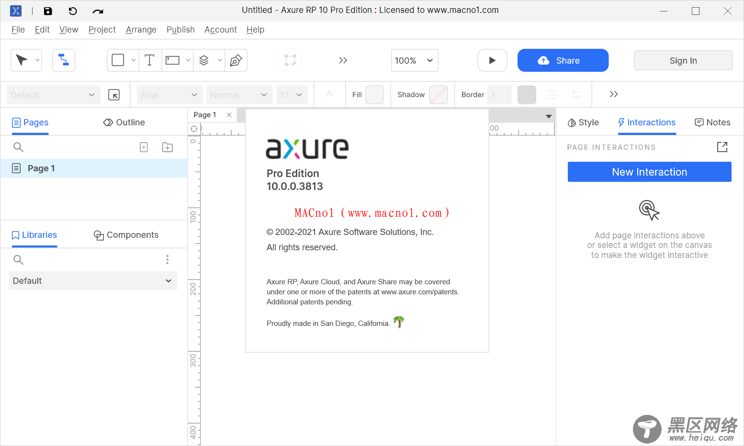
Task: Switch to the Libraries tab
Action: [34, 235]
